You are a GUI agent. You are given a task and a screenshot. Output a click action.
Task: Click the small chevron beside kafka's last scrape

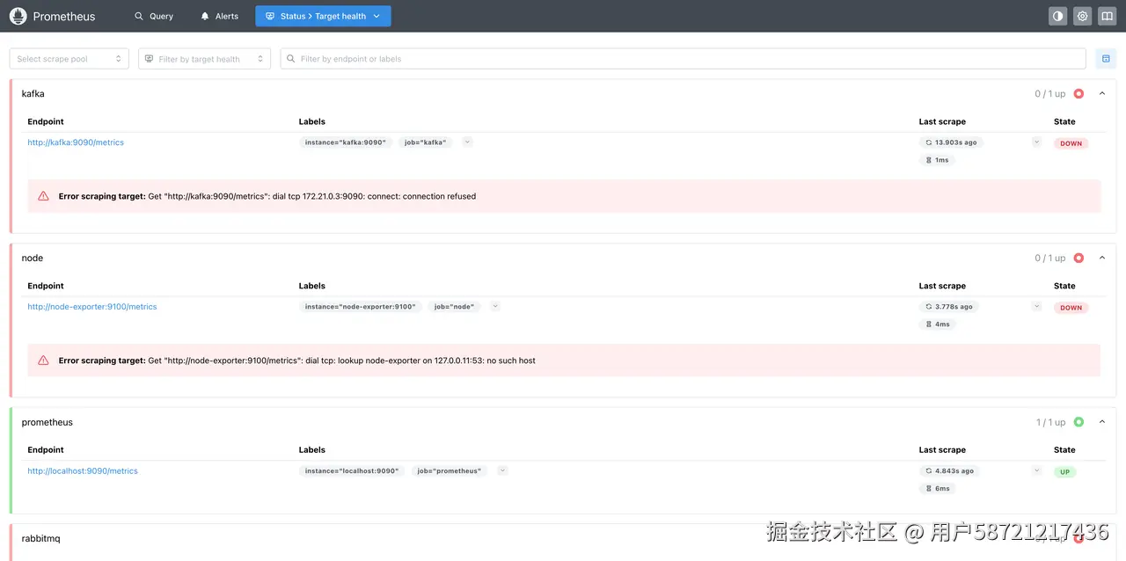1036,142
